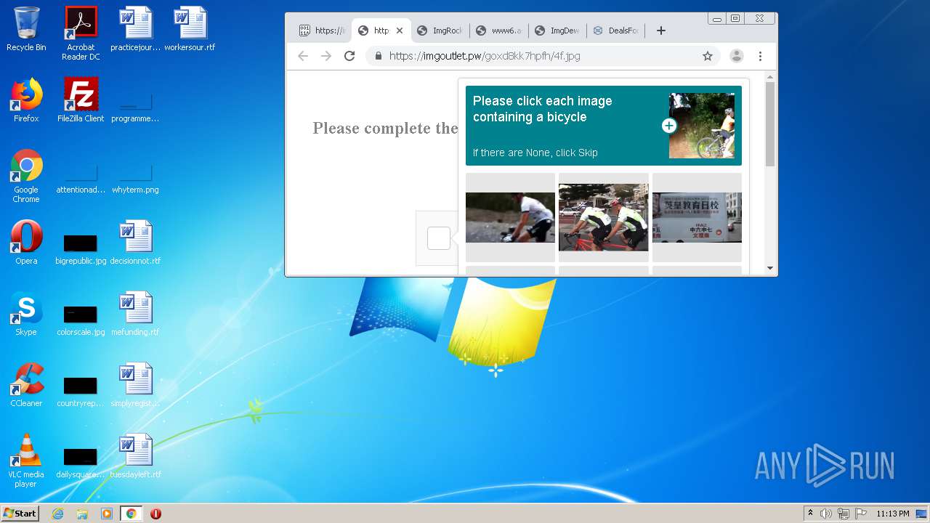The image size is (930, 523).
Task: Reload the current page
Action: click(349, 56)
